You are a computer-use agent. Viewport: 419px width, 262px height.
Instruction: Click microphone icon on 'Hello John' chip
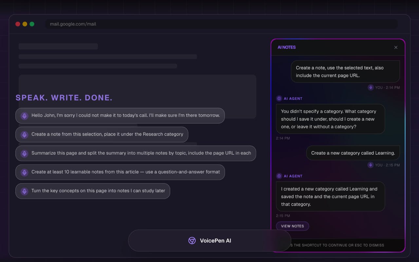click(24, 116)
